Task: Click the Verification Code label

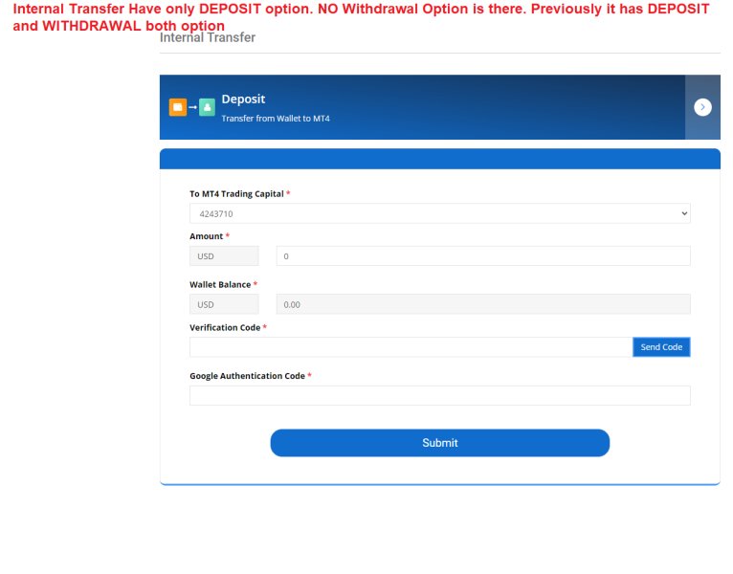Action: (x=225, y=328)
